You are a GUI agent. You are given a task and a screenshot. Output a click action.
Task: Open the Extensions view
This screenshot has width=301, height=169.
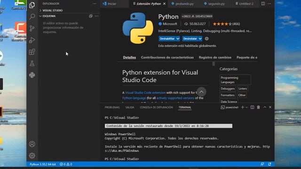(x=32, y=52)
